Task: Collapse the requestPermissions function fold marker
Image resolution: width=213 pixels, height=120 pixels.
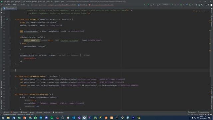Action: coord(10,94)
